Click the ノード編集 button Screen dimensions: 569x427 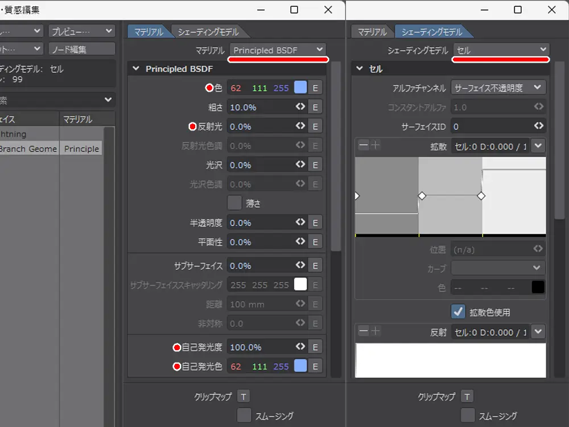point(82,50)
